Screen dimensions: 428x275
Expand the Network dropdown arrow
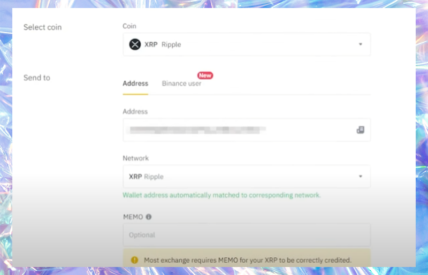pyautogui.click(x=360, y=177)
